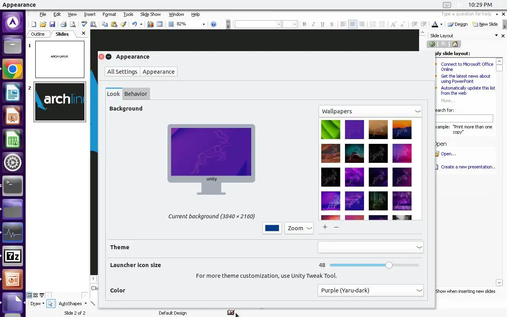Screen dimensions: 507x317
Task: Click the New Slide button
Action: [x=485, y=24]
